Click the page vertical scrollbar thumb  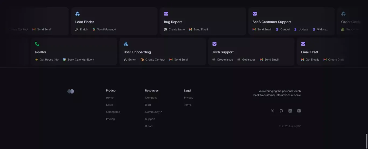(367, 141)
